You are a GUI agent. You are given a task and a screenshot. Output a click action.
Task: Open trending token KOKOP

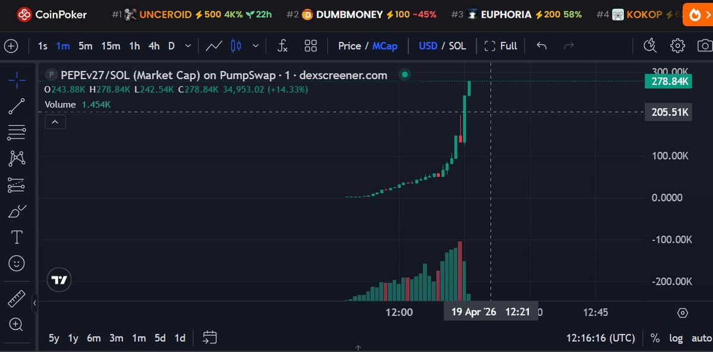pos(639,14)
